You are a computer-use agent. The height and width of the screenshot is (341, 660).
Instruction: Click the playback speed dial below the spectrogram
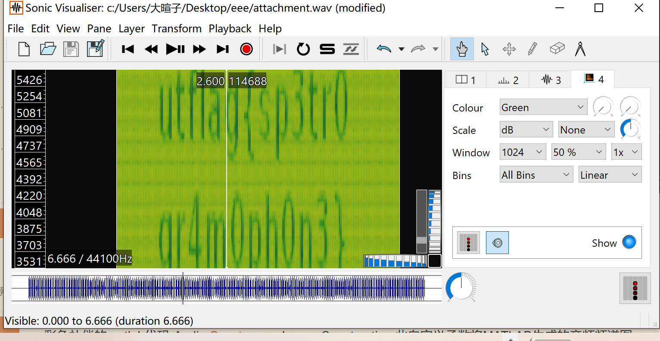461,286
